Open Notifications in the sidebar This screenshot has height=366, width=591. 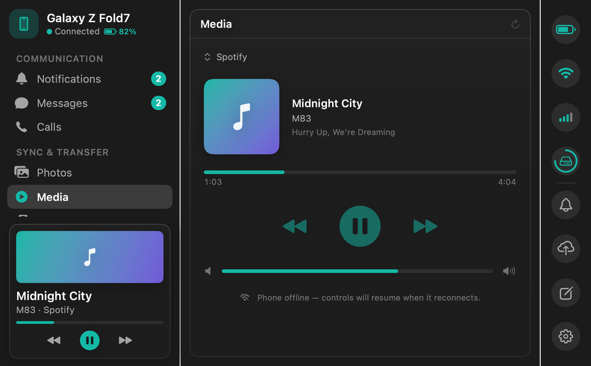tap(90, 79)
